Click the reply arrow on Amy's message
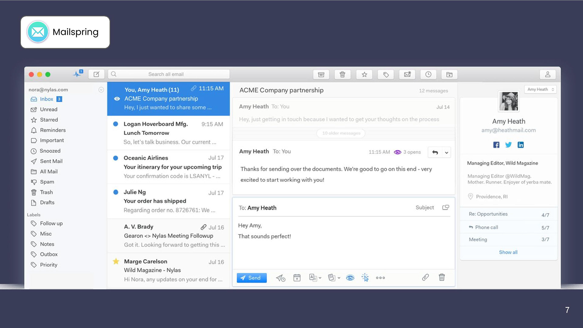 click(x=435, y=152)
